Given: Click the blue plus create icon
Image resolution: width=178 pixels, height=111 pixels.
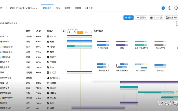Looking at the screenshot, I should (163, 8).
